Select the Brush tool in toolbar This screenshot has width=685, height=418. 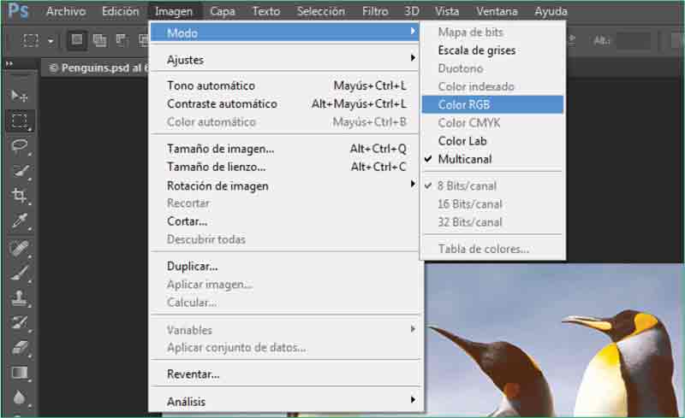[20, 273]
